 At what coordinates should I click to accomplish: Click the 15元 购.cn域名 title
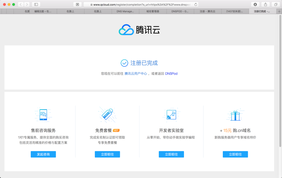(x=235, y=130)
